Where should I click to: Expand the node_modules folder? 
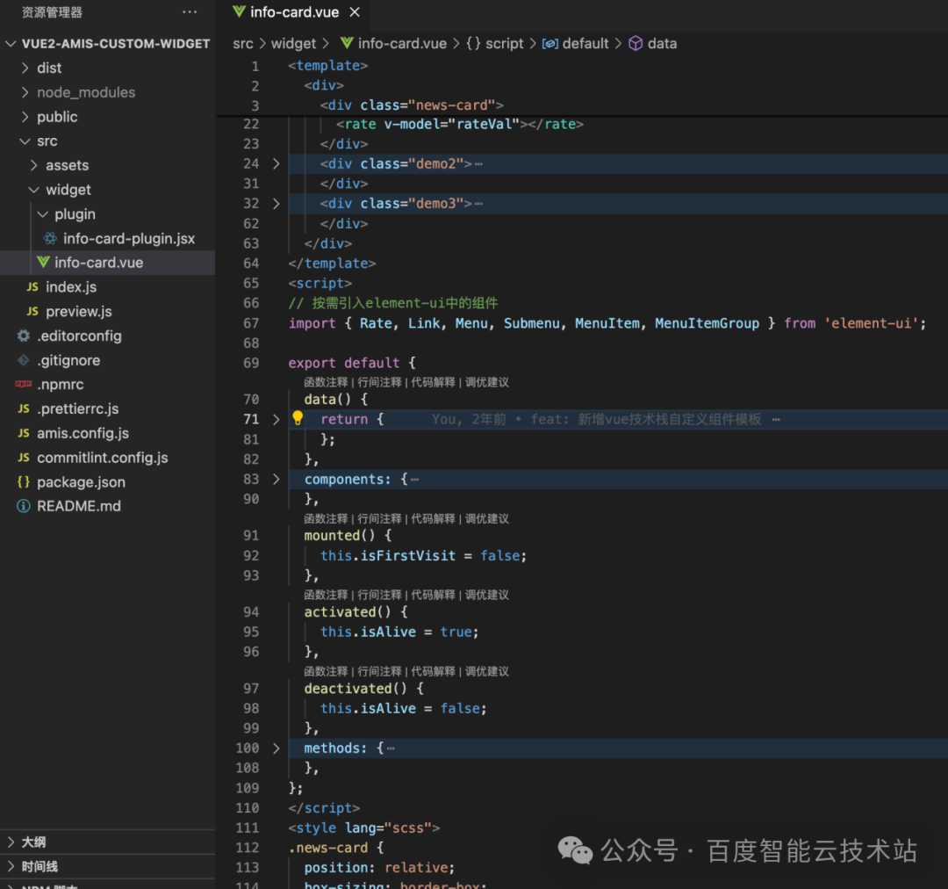(x=25, y=92)
